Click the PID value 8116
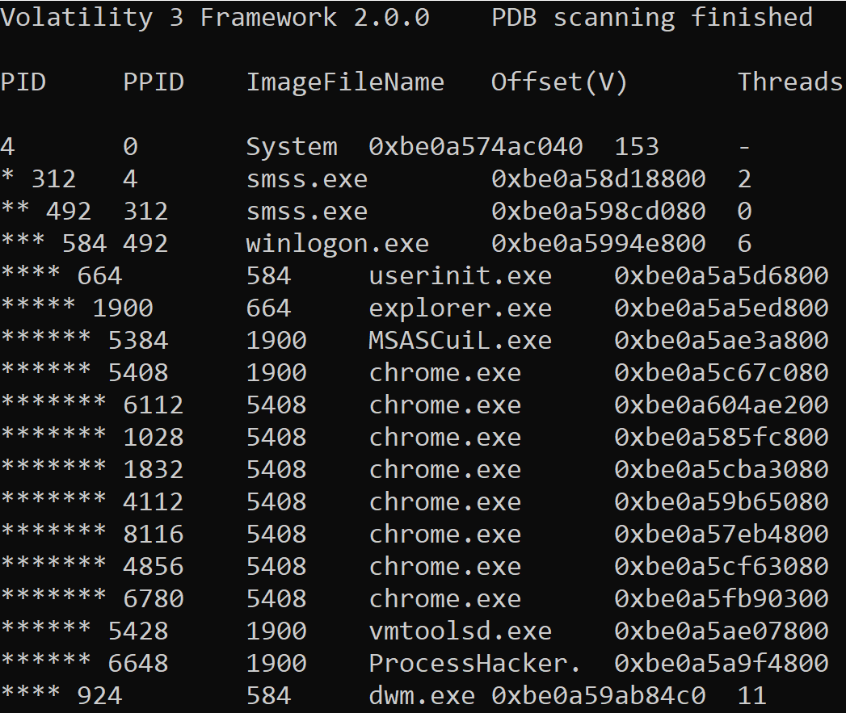 click(x=154, y=534)
